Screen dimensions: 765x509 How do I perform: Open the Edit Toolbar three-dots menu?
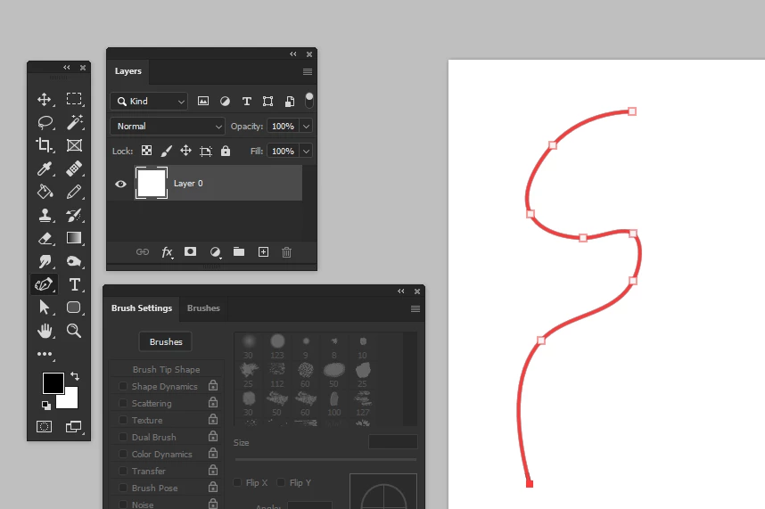(45, 354)
